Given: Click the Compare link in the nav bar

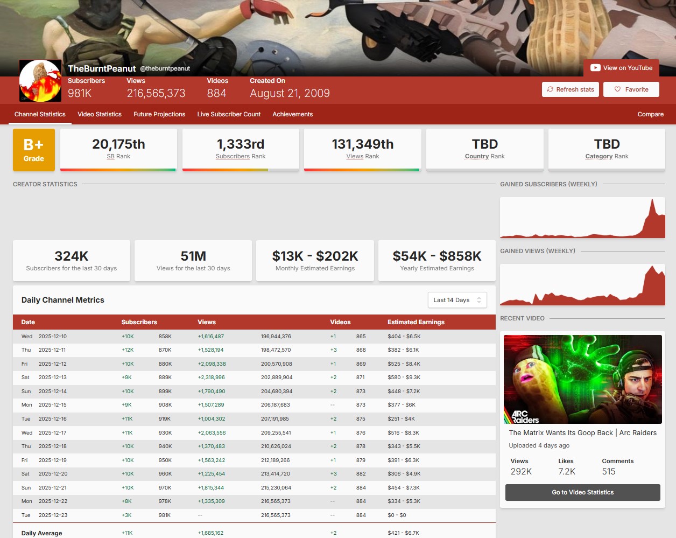Looking at the screenshot, I should [x=650, y=114].
